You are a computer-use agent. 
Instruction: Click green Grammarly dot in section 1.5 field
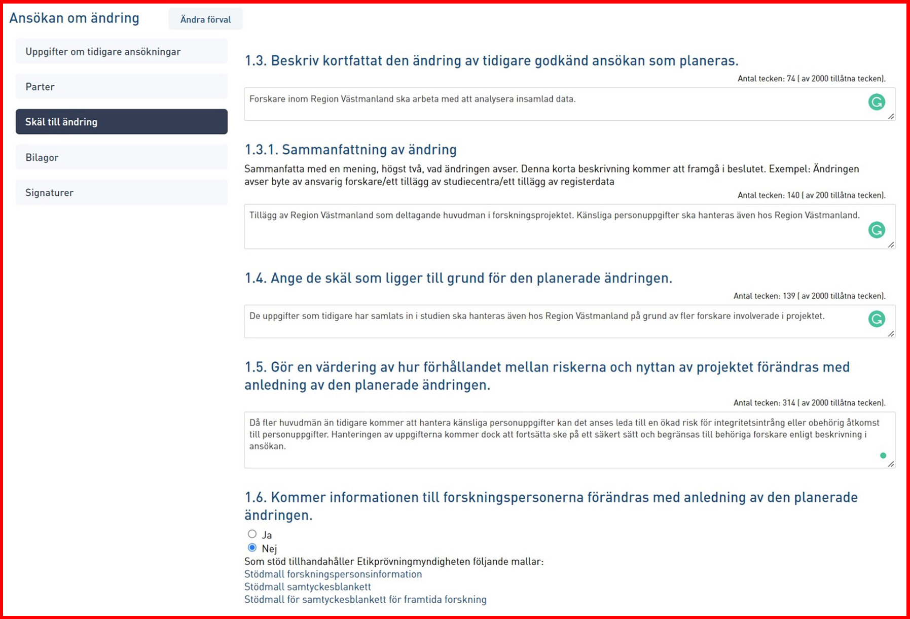point(883,456)
